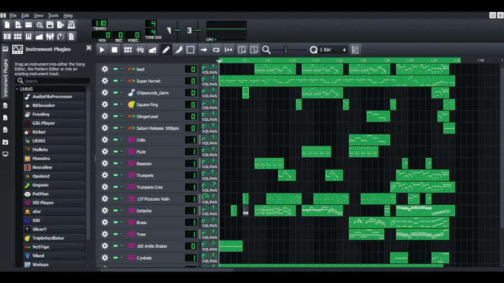The height and width of the screenshot is (283, 504).
Task: Click the plugin Search field
Action: (53, 81)
